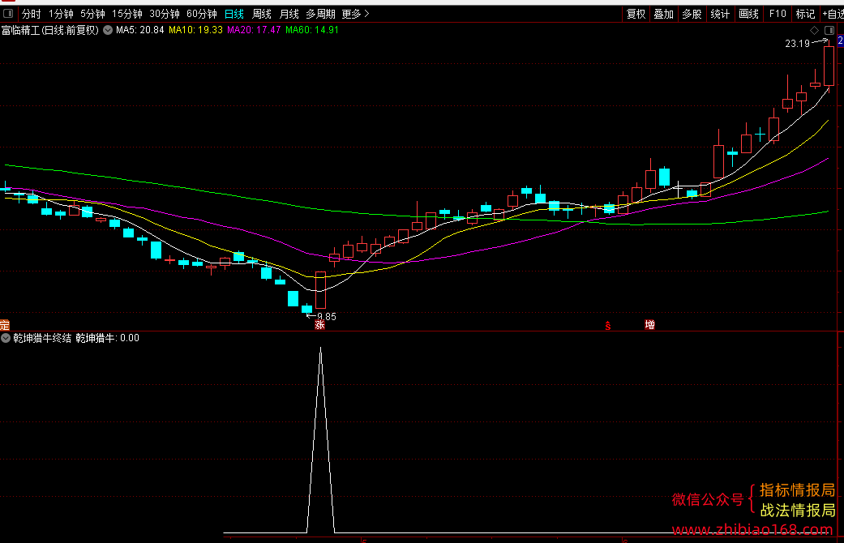
Task: Click the 涨 event marker below chart
Action: pyautogui.click(x=319, y=325)
